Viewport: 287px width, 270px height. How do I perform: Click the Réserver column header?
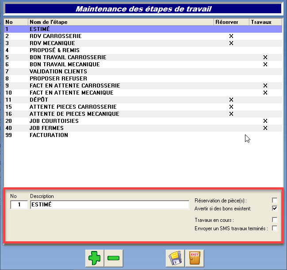231,22
